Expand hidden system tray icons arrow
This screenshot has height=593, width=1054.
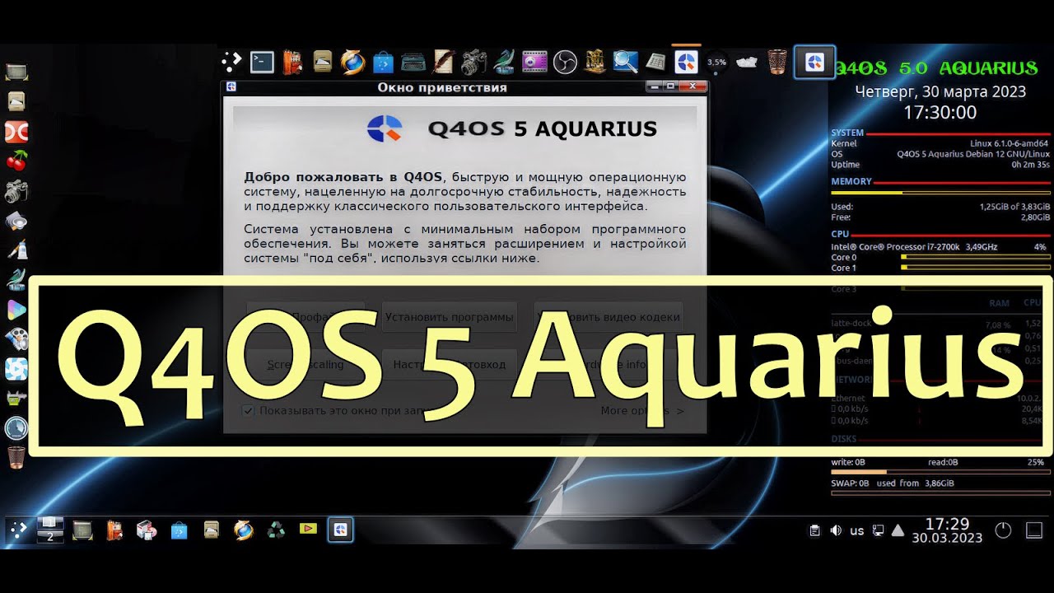coord(898,530)
